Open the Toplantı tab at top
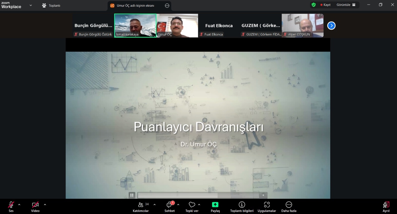 point(51,5)
